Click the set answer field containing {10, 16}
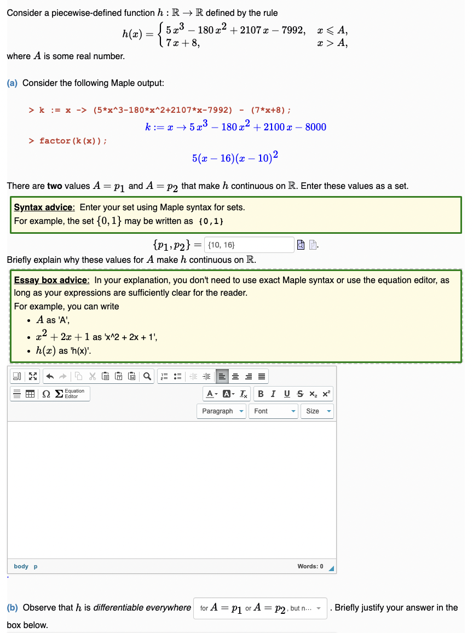The width and height of the screenshot is (473, 633). point(249,245)
